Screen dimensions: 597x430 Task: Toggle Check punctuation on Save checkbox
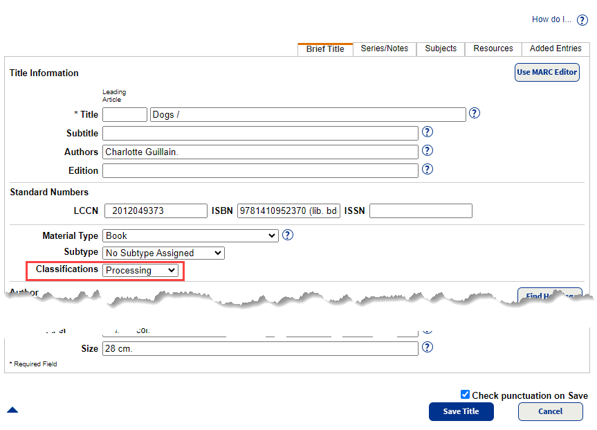tap(465, 395)
